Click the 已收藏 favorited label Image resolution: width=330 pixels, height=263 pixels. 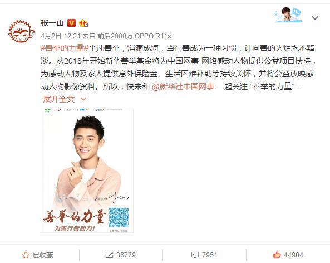43,255
